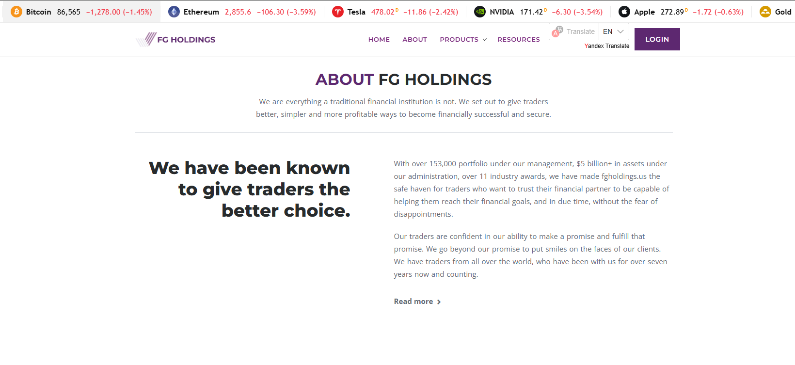This screenshot has width=795, height=365.
Task: Click the NVIDIA logo icon
Action: [480, 12]
